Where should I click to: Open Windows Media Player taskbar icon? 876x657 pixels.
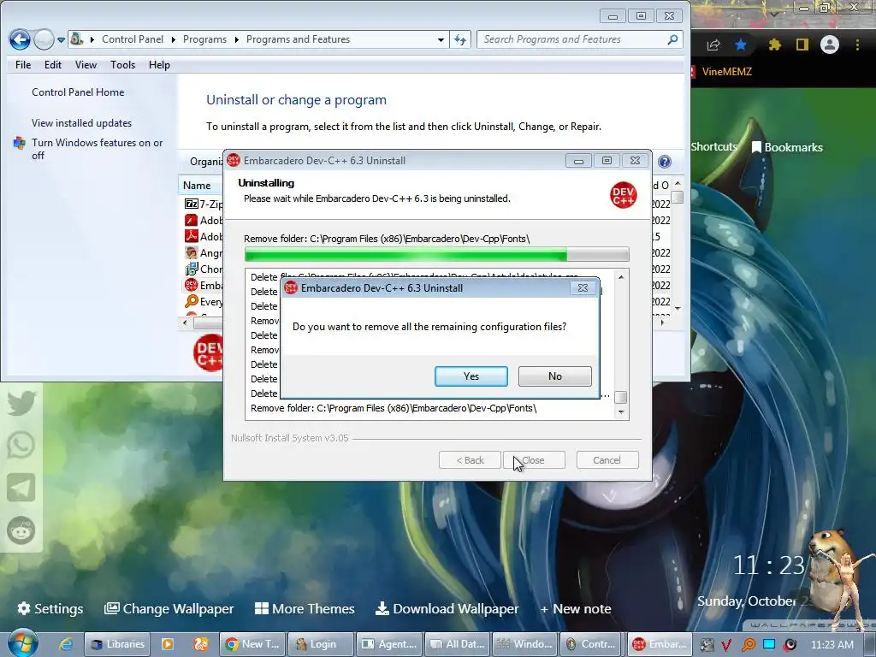click(167, 644)
